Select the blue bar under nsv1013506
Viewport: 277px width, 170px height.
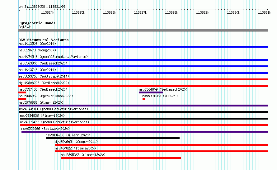(143, 47)
